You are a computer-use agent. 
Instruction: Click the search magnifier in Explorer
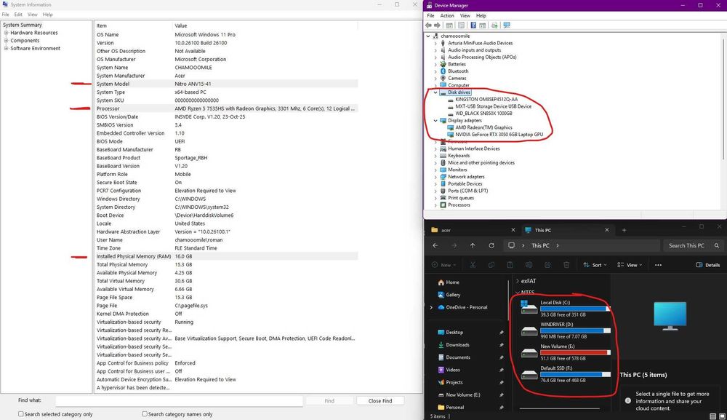[717, 245]
